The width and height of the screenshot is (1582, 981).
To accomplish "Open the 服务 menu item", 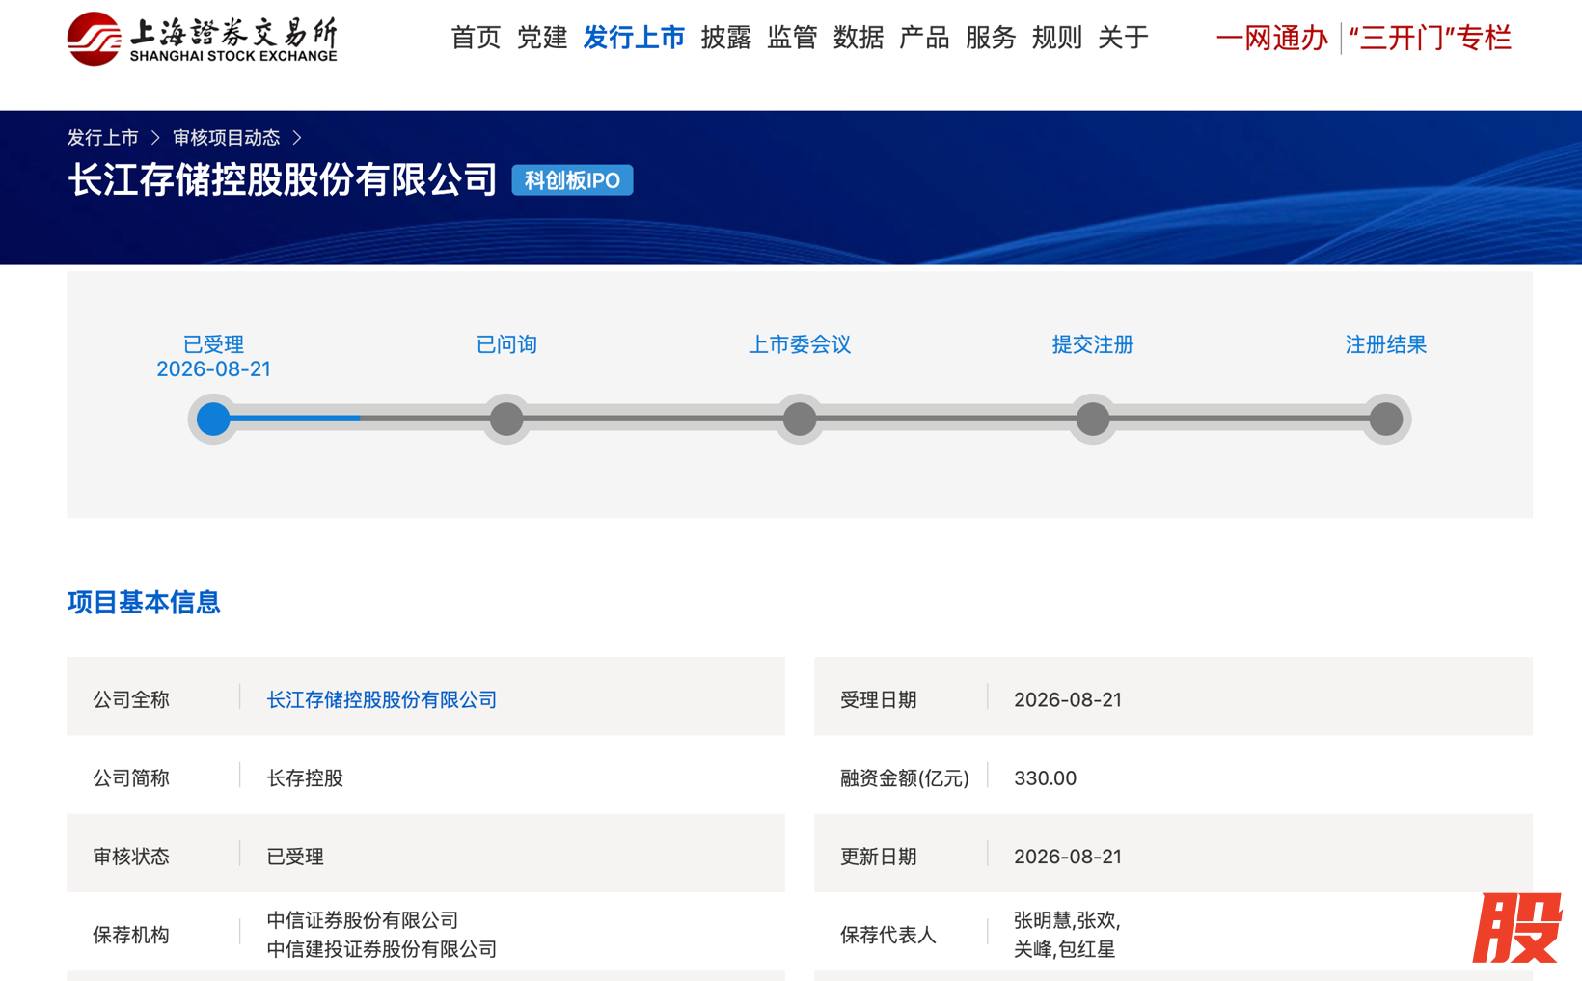I will [x=991, y=38].
